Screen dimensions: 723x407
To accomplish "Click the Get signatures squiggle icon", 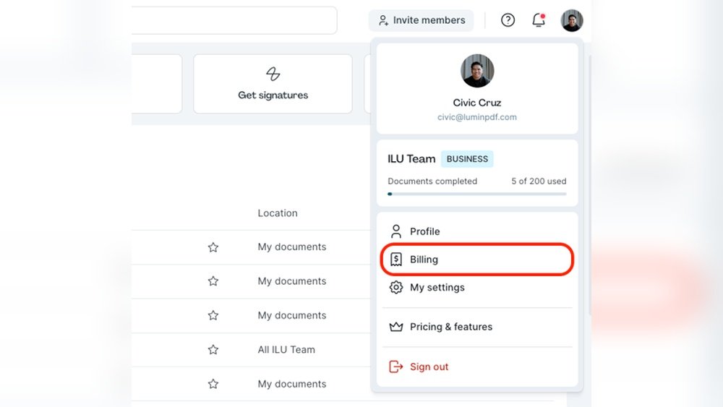I will click(x=273, y=74).
